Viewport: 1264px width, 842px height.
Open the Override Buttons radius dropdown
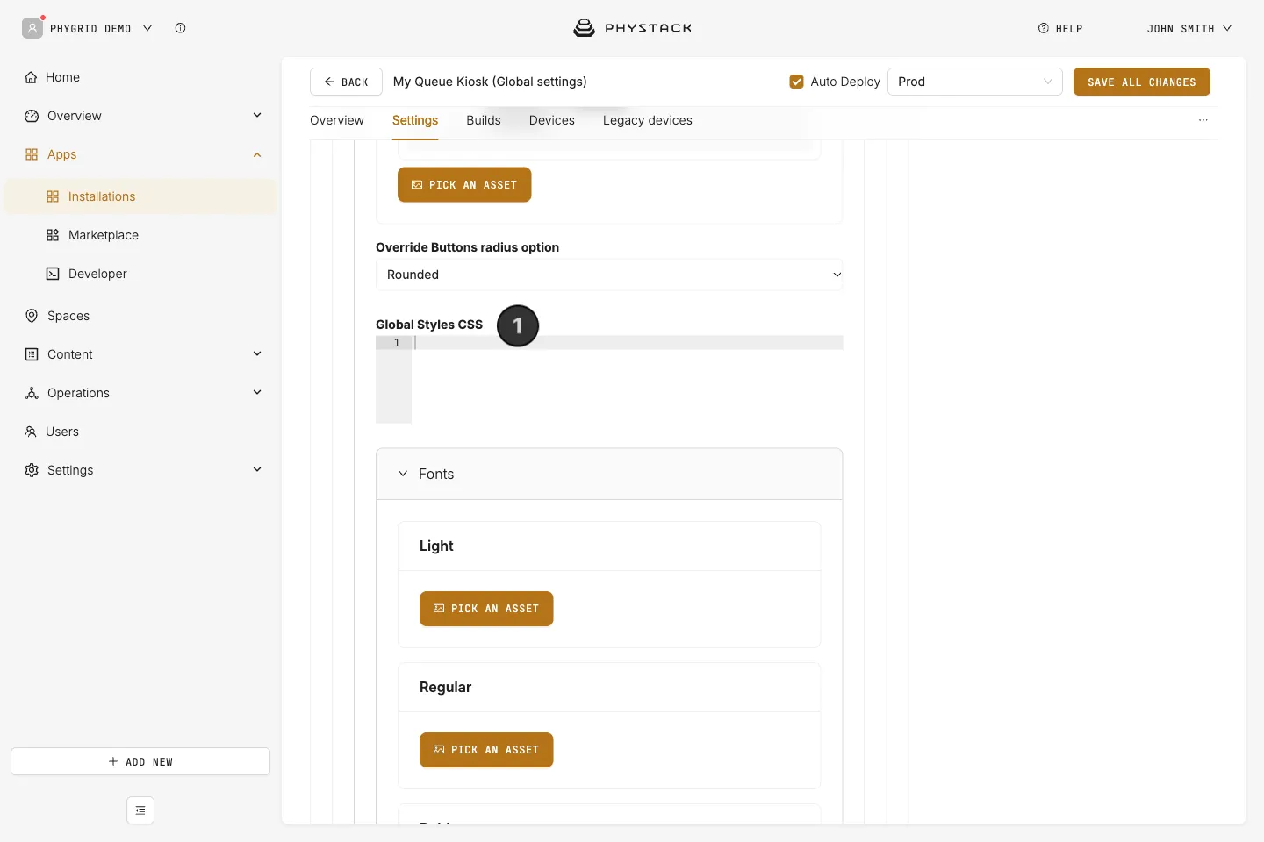[x=609, y=275]
